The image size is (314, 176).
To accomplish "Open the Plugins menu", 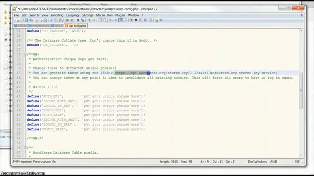I will pos(120,15).
